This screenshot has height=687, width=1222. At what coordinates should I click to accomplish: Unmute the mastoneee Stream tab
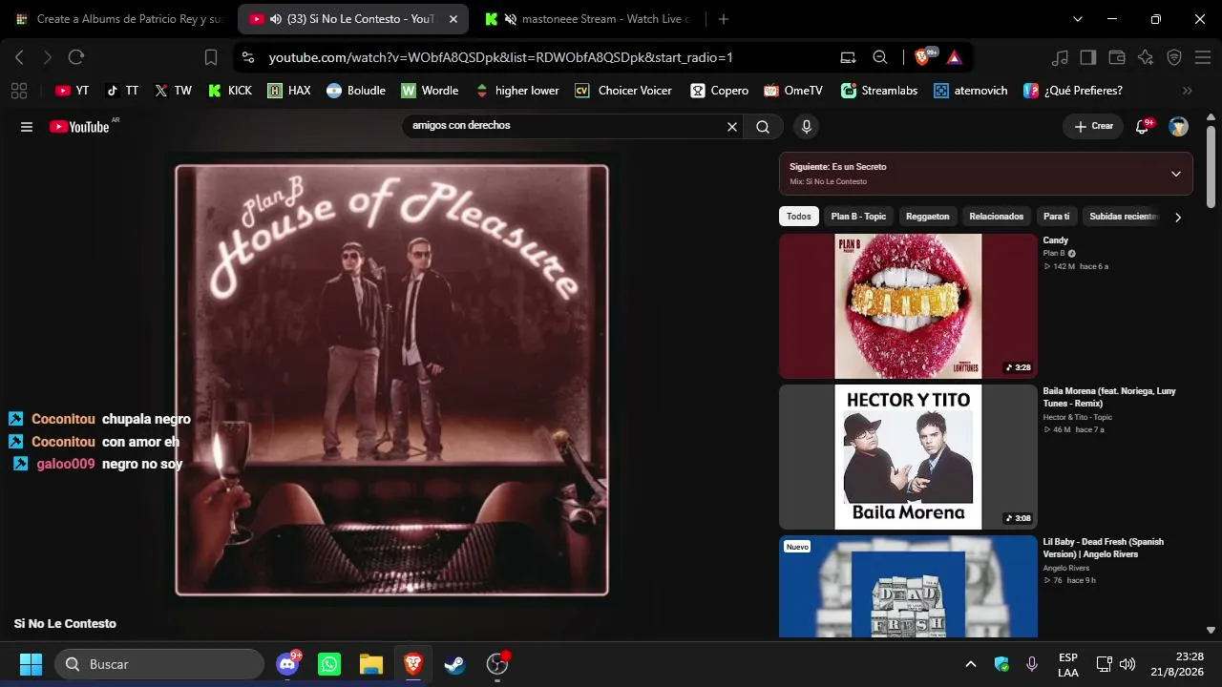tap(511, 19)
